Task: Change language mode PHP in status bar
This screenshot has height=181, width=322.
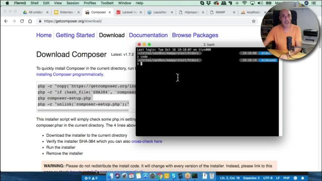Action: [286, 178]
